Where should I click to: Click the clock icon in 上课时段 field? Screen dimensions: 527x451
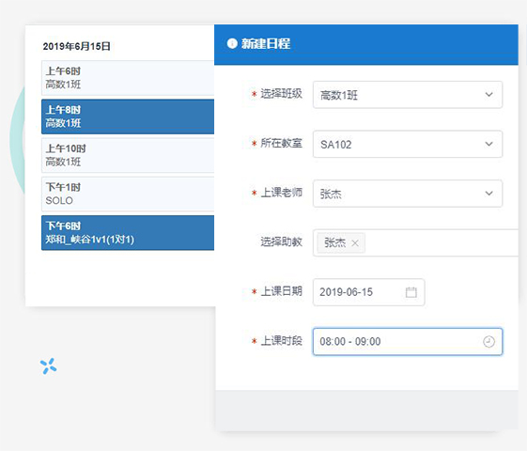click(x=488, y=341)
